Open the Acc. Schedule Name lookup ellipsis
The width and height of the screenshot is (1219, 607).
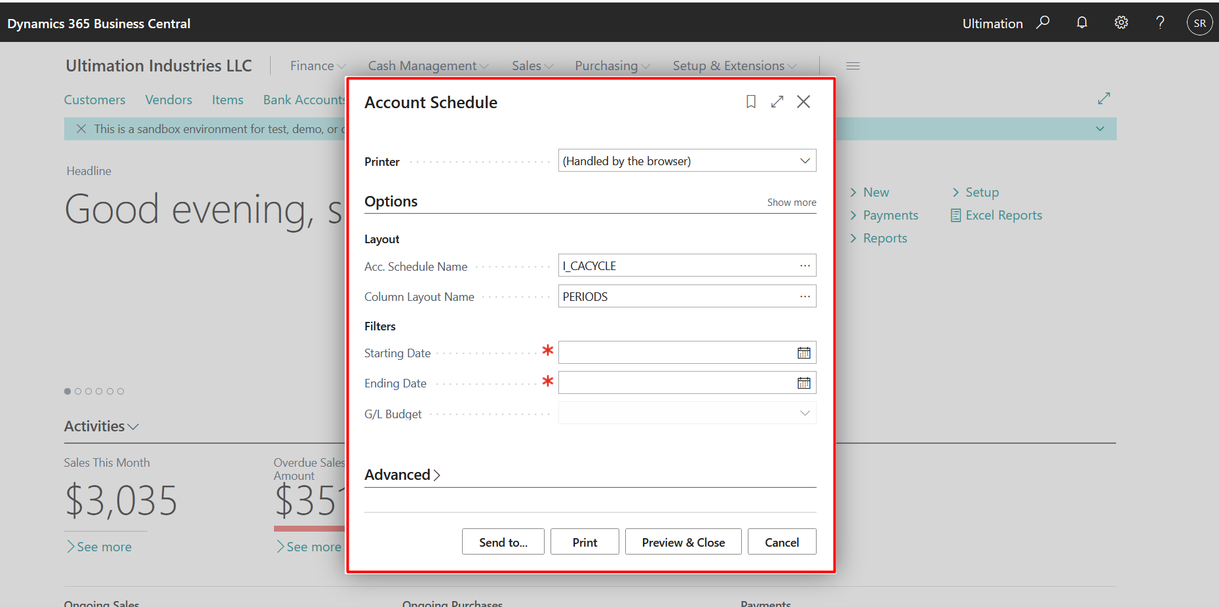[805, 265]
